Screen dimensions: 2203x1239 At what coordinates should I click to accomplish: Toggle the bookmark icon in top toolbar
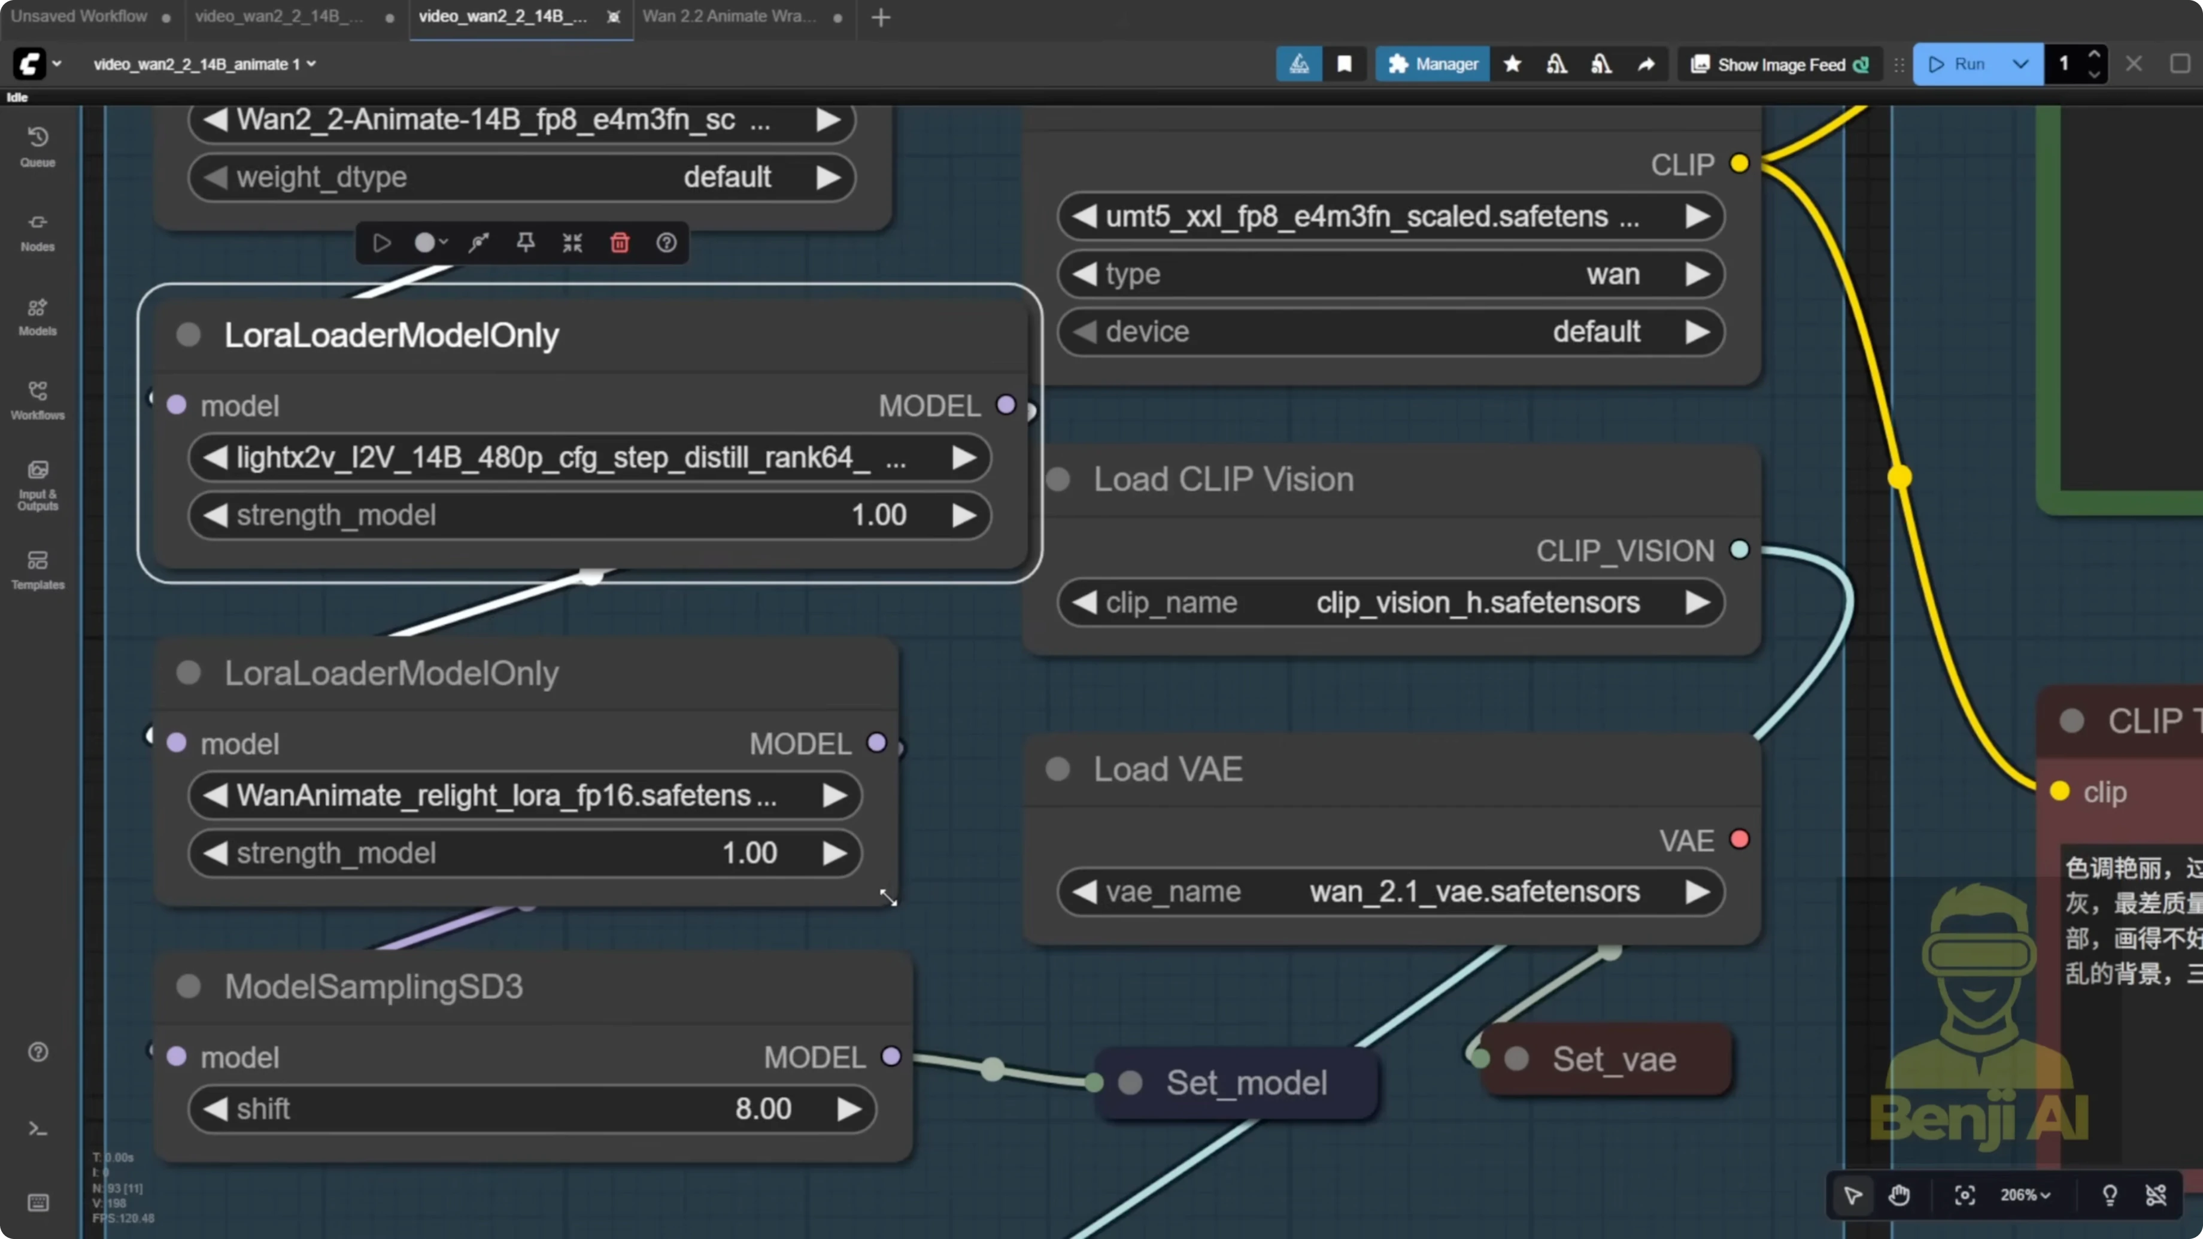pos(1345,63)
